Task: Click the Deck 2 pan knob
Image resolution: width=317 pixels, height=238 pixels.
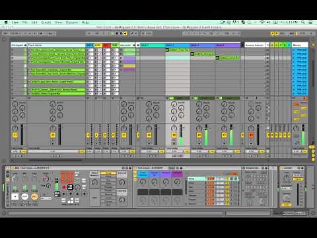Action: click(x=174, y=128)
